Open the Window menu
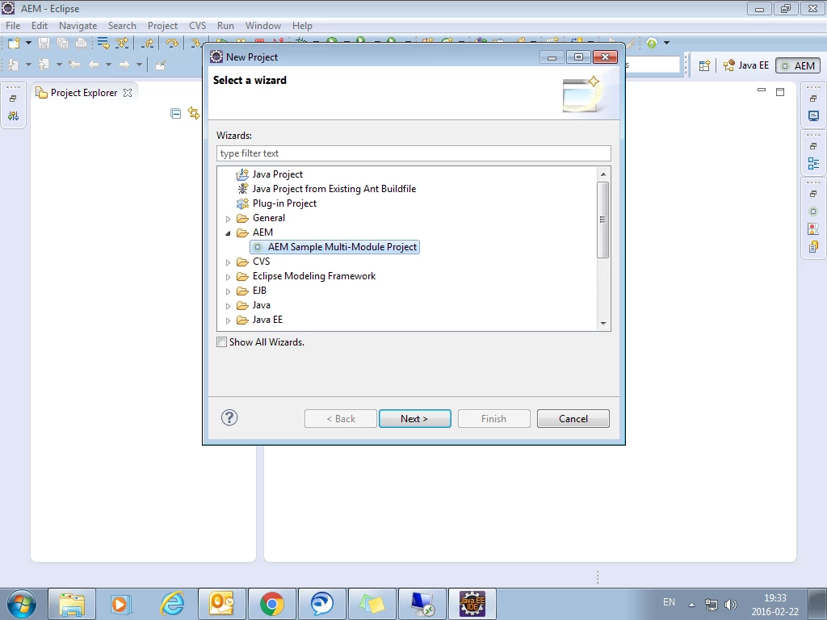The width and height of the screenshot is (827, 620). (x=263, y=25)
